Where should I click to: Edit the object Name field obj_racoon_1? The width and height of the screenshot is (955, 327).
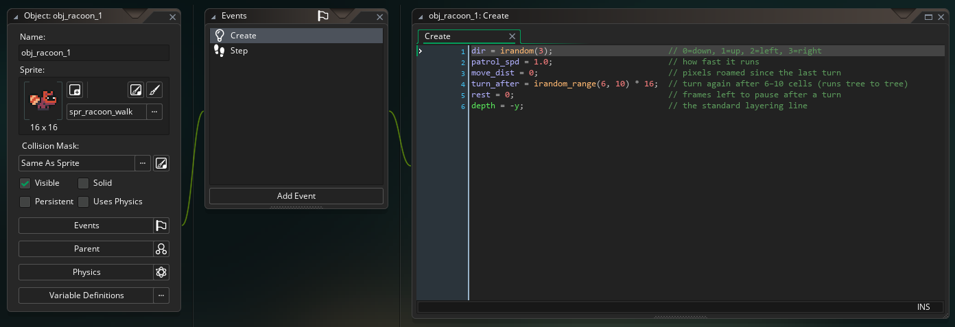[x=94, y=53]
